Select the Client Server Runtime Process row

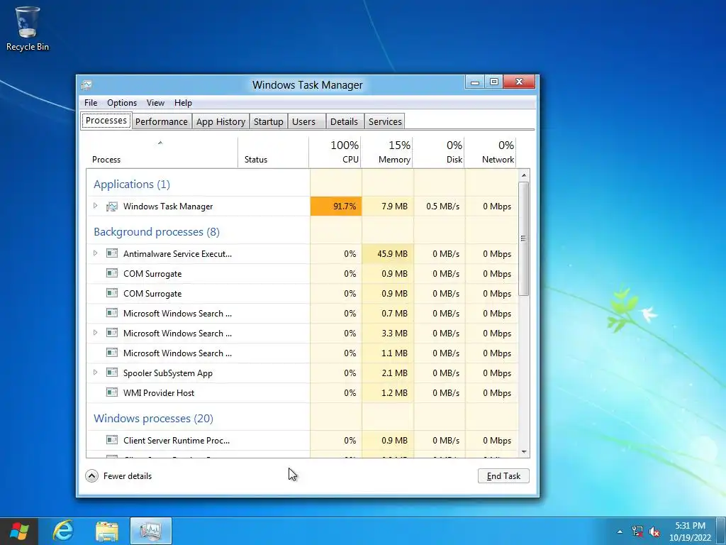tap(302, 440)
